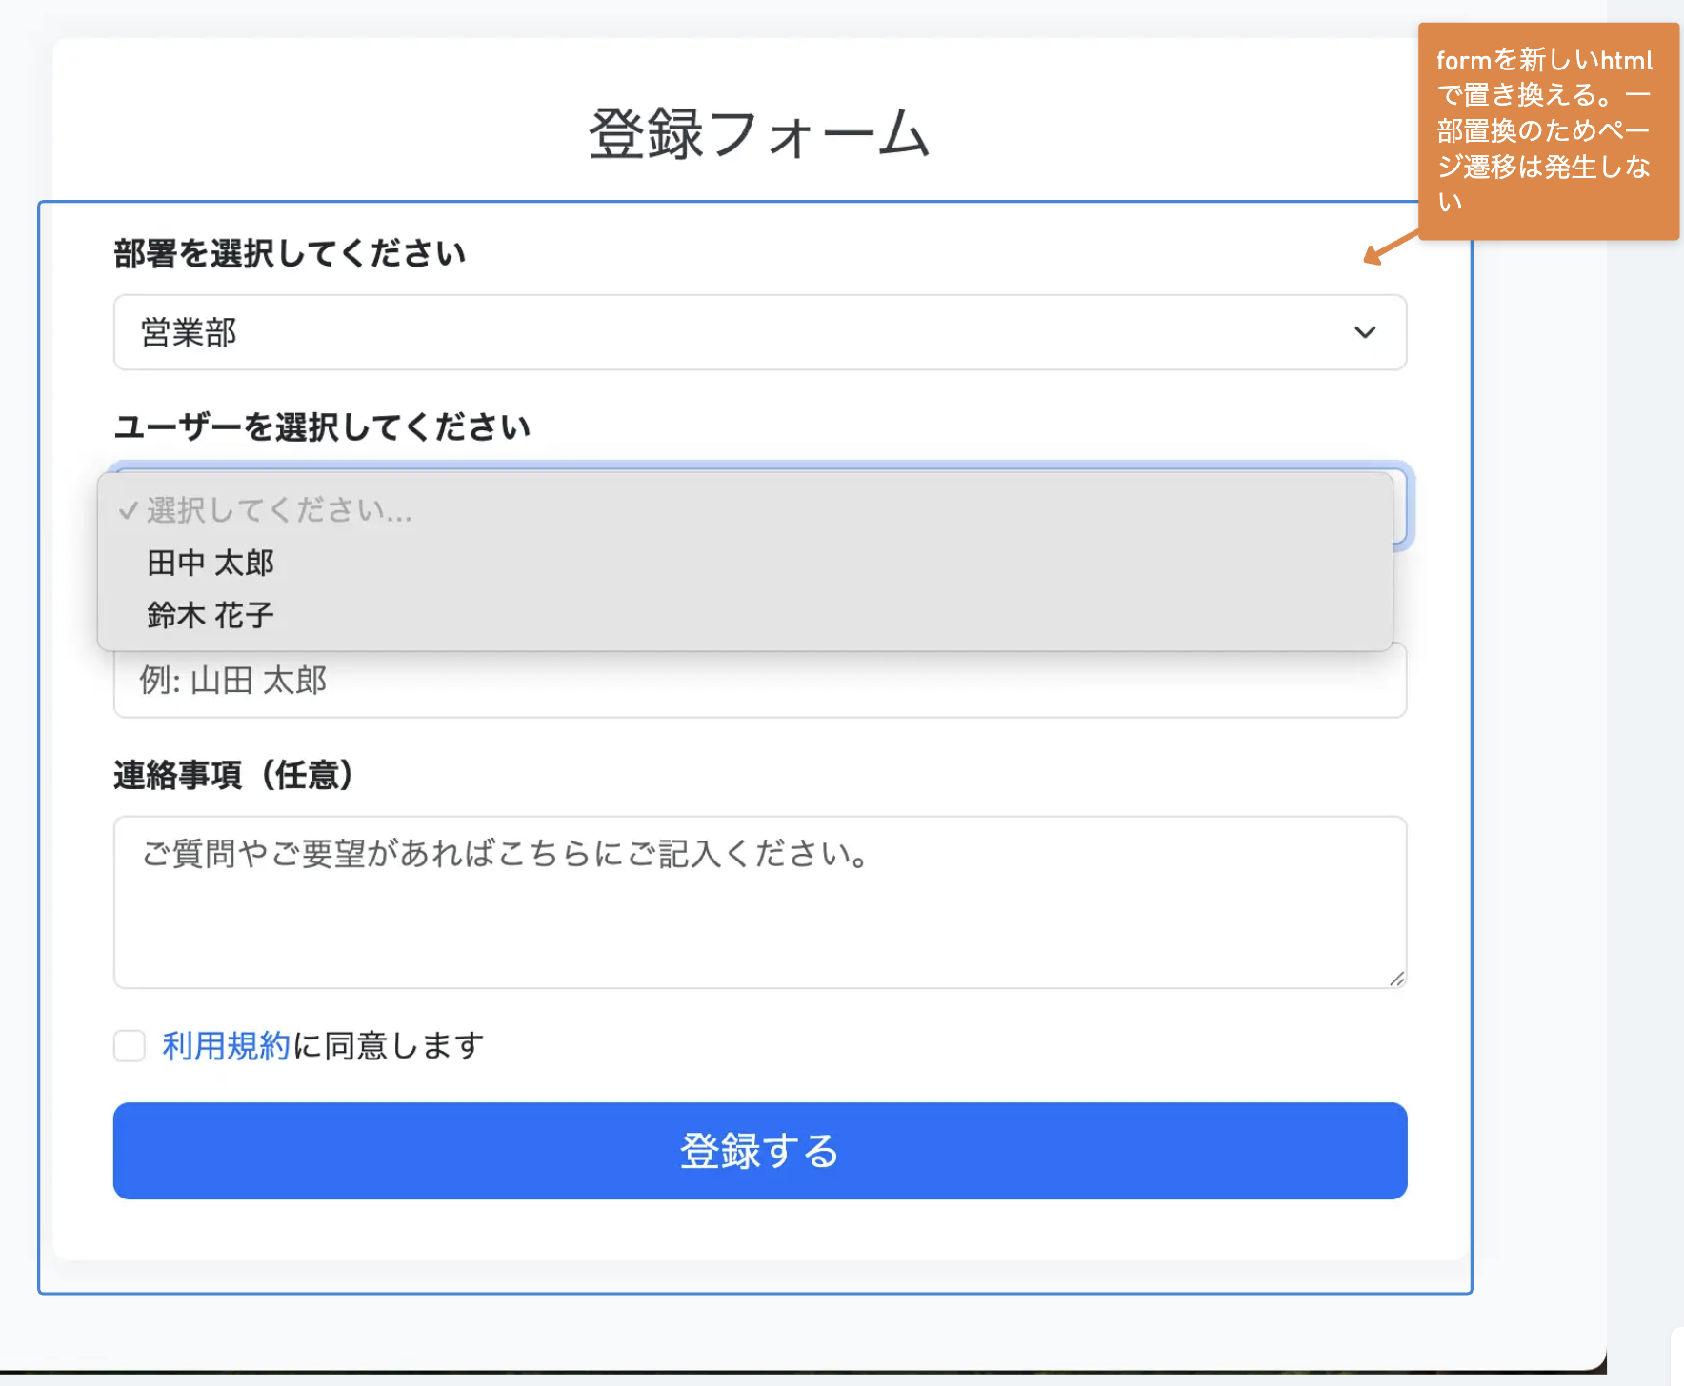
Task: Click the 登録フォーム page heading
Action: (759, 133)
